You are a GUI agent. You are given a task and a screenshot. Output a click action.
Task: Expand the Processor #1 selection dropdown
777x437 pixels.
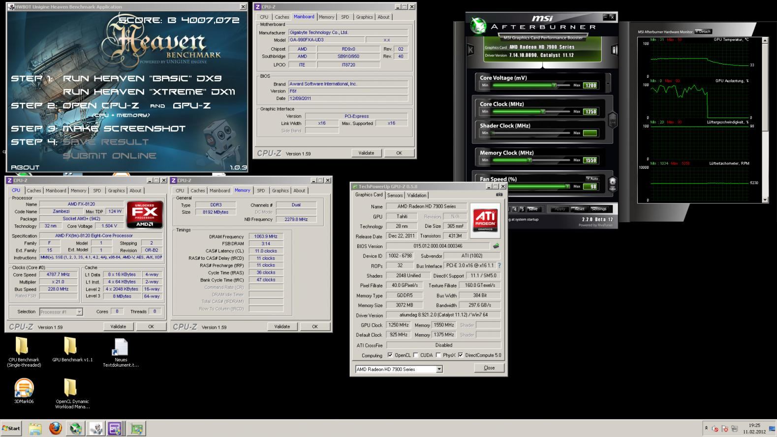(79, 312)
